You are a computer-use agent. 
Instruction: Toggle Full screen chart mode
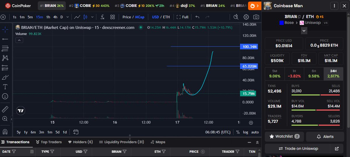182,17
